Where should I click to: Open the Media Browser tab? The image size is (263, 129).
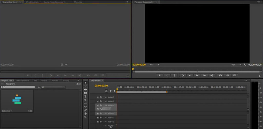pyautogui.click(x=23, y=81)
